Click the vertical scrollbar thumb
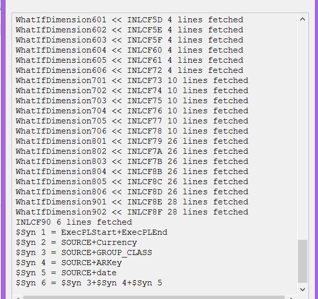The image size is (318, 299). [x=302, y=261]
